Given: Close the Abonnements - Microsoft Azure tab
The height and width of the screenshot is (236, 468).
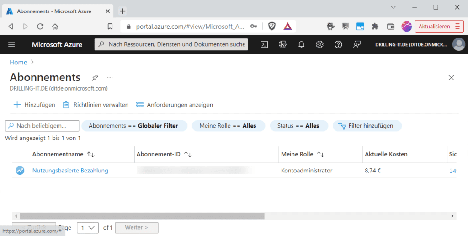Looking at the screenshot, I should pyautogui.click(x=108, y=11).
